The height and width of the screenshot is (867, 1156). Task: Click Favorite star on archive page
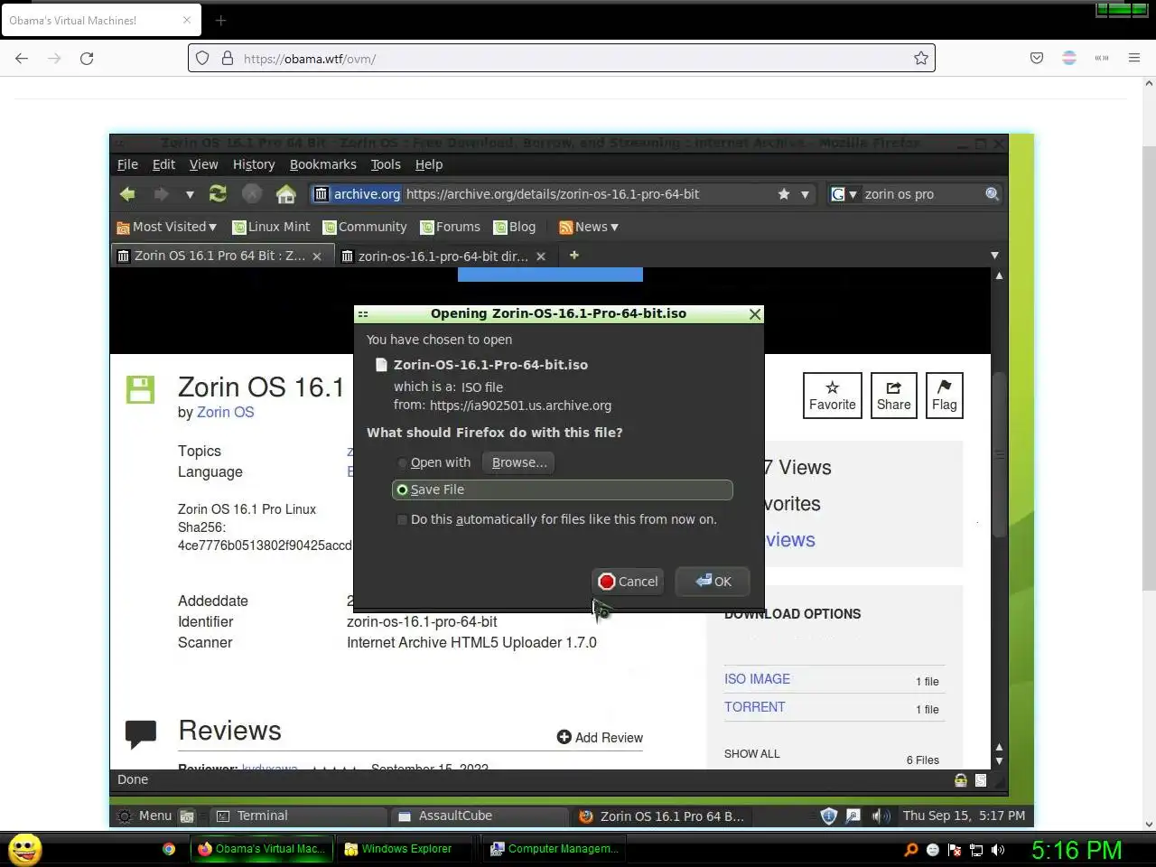tap(833, 396)
